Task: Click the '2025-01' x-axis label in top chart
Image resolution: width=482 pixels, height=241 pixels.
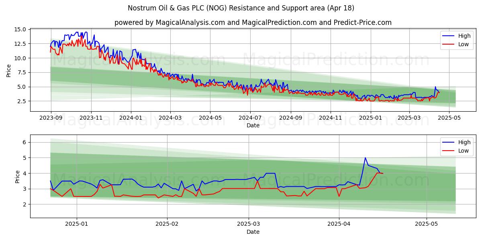Action: pos(370,118)
